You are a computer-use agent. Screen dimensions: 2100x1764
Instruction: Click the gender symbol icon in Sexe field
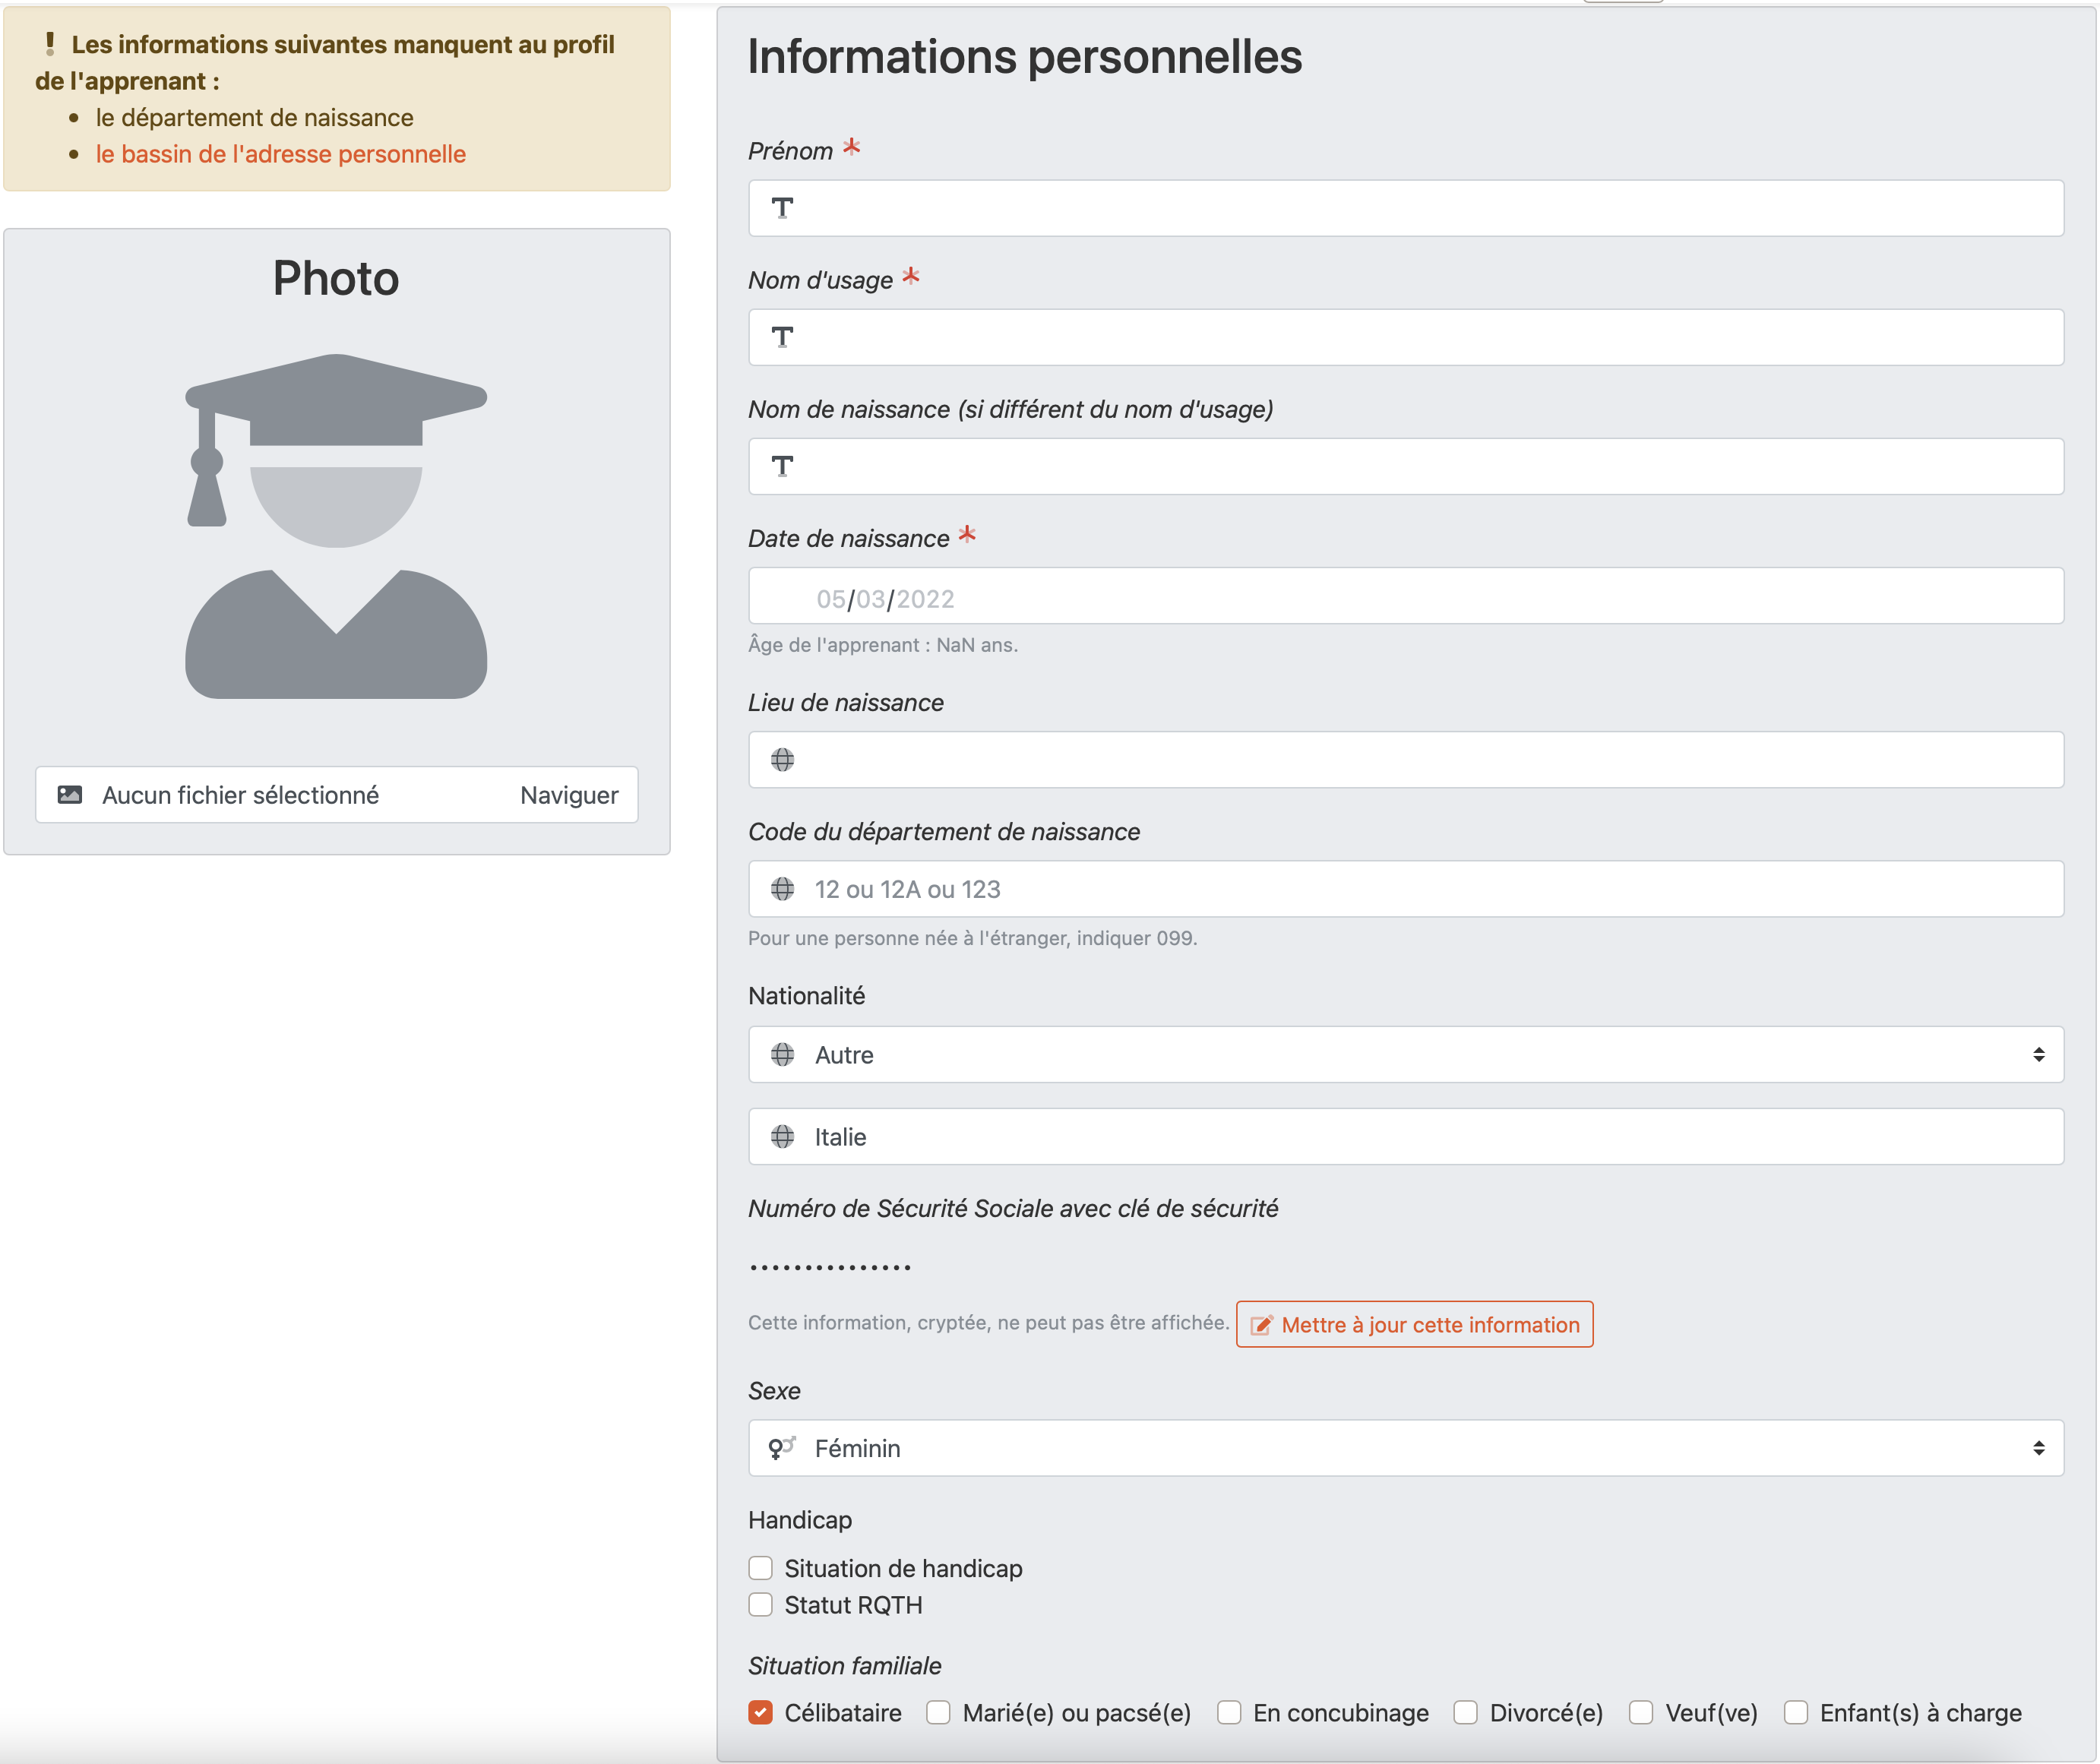click(781, 1448)
